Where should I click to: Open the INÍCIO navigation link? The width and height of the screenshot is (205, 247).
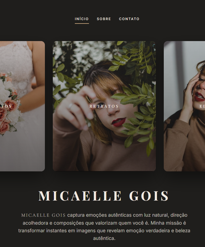pos(82,19)
